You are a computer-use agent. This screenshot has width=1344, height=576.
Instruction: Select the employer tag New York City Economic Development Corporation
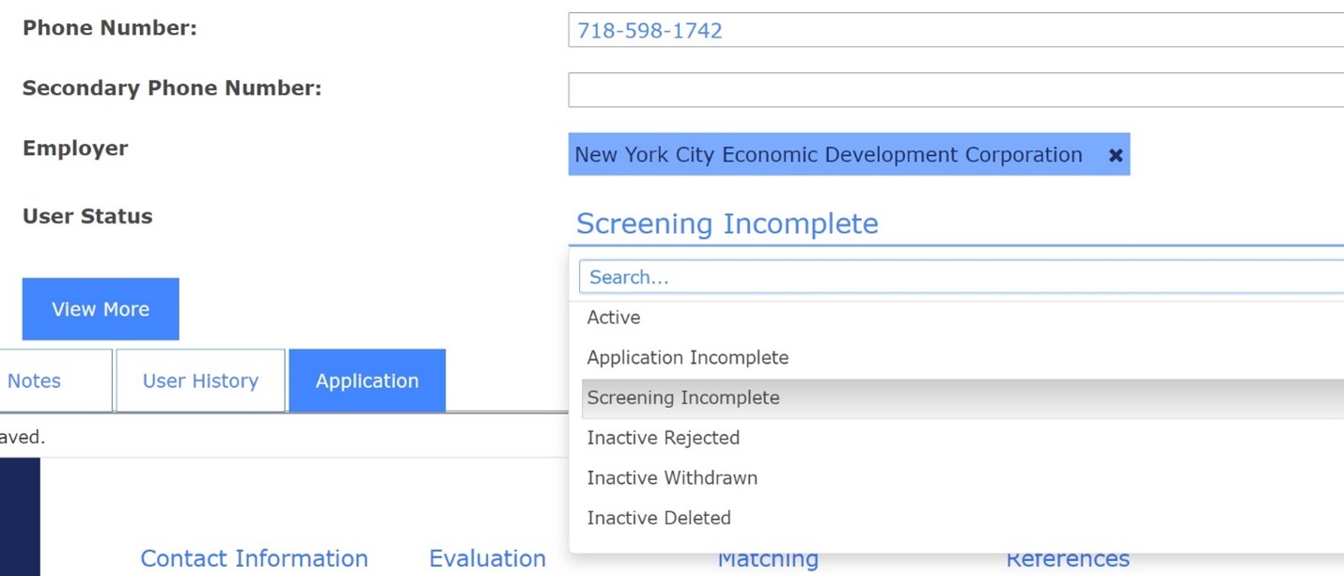coord(828,155)
